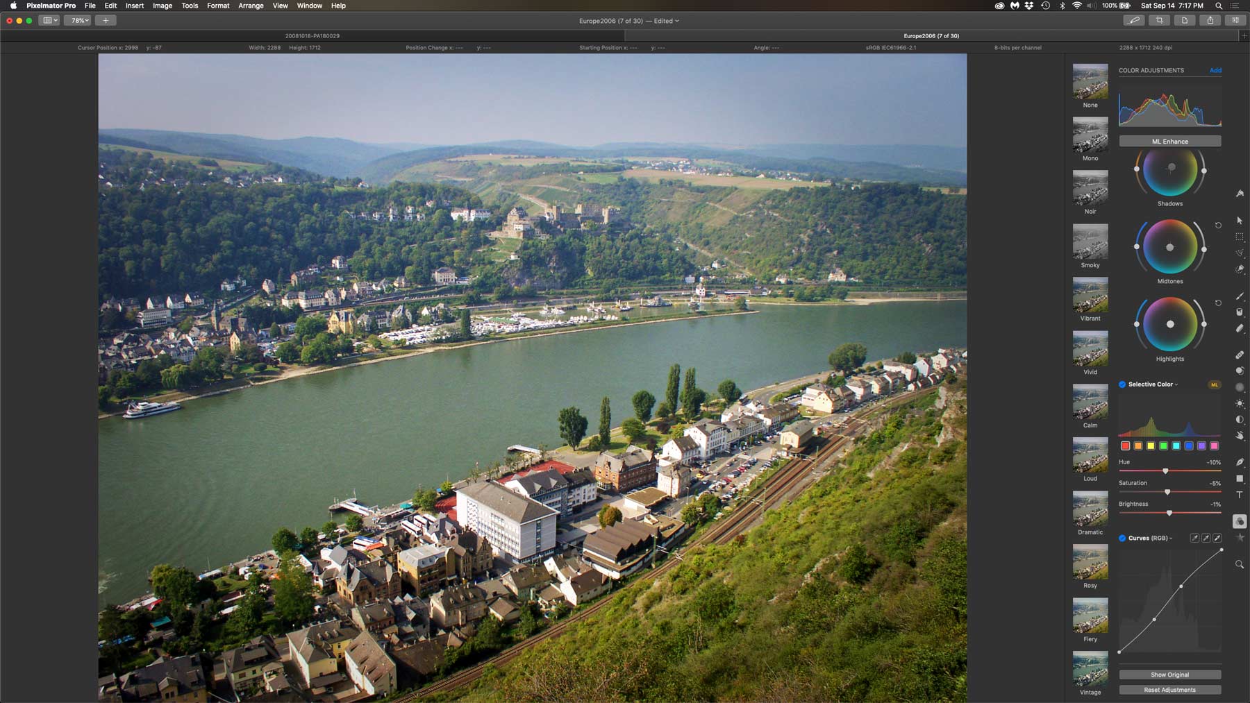Screen dimensions: 1250x703
Task: Open the Europe2006 Edited title dropdown
Action: (629, 21)
